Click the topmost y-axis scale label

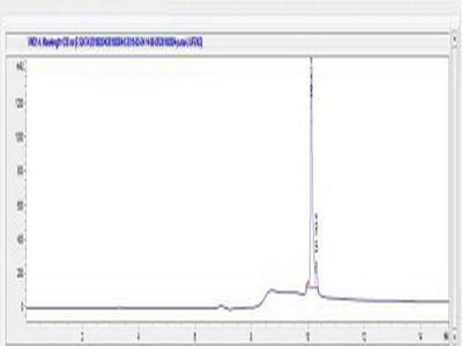20,66
